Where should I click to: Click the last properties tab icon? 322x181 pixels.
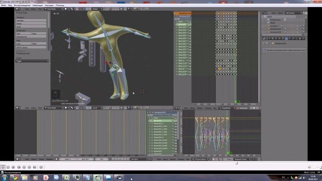tap(303, 38)
